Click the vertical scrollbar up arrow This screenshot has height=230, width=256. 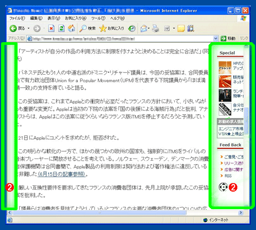(246, 45)
